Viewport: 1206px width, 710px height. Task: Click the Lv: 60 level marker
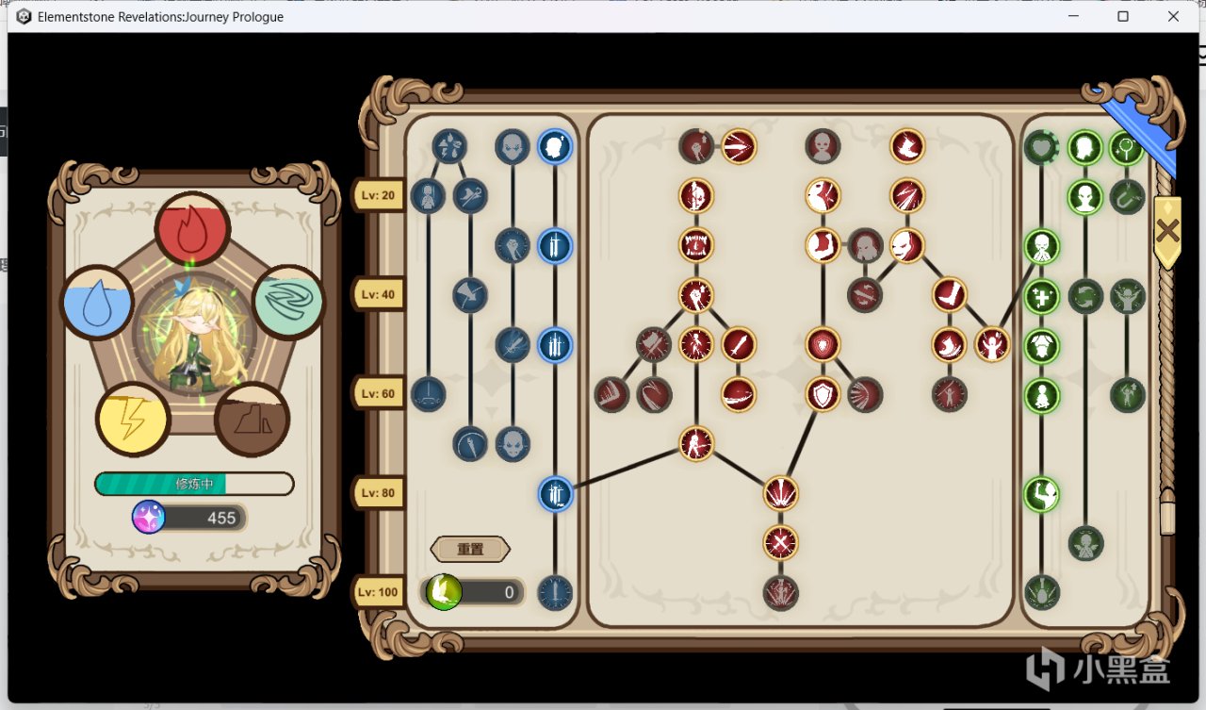pyautogui.click(x=378, y=393)
